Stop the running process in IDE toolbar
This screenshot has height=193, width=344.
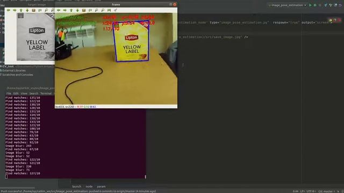pos(320,5)
